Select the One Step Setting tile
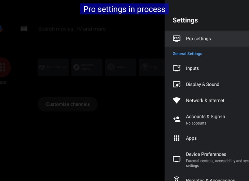The image size is (249, 181). tap(87, 67)
